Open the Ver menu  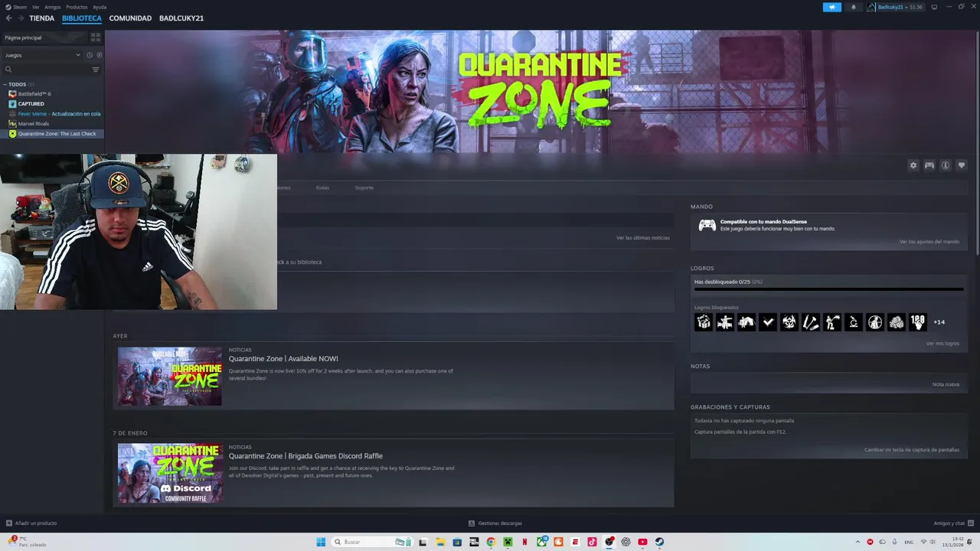tap(35, 7)
